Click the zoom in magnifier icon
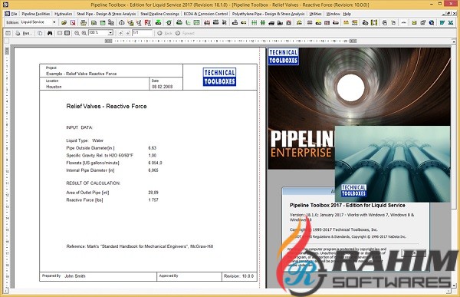Screen dimensions: 460x297 point(84,33)
